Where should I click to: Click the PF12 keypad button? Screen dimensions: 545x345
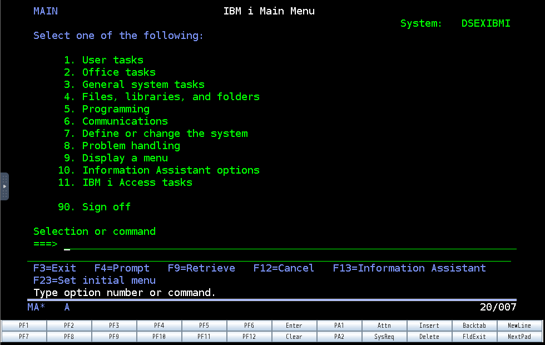(249, 337)
